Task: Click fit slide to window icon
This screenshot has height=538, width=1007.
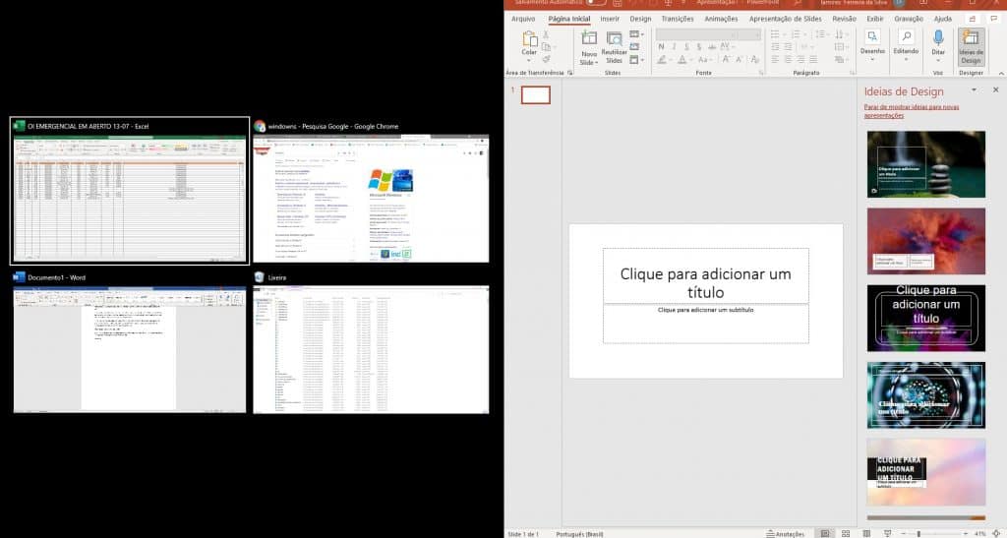Action: (997, 533)
